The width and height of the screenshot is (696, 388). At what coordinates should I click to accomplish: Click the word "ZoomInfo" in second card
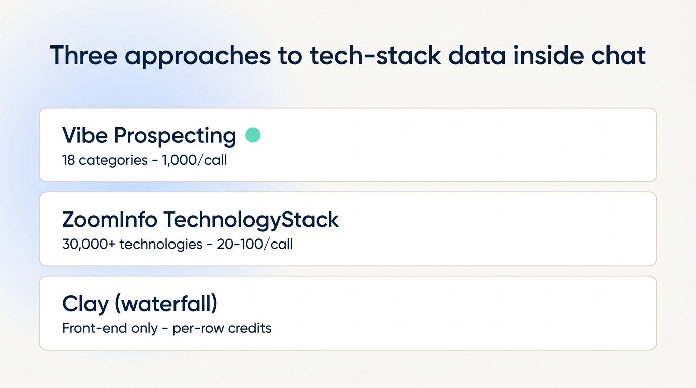tap(110, 220)
